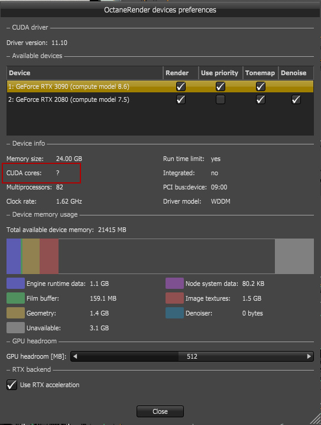321x425 pixels.
Task: Click the Tonemap column header
Action: pos(261,73)
